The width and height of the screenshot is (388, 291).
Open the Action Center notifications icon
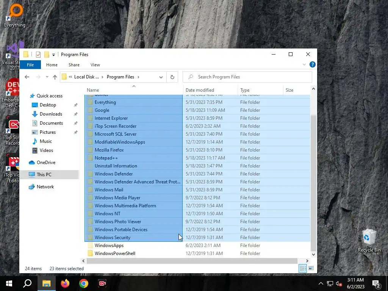point(376,284)
